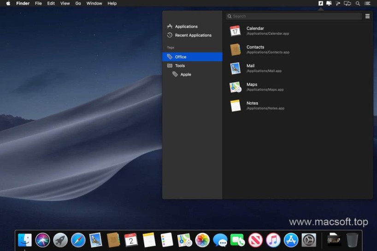Open the Go menu

tap(78, 3)
